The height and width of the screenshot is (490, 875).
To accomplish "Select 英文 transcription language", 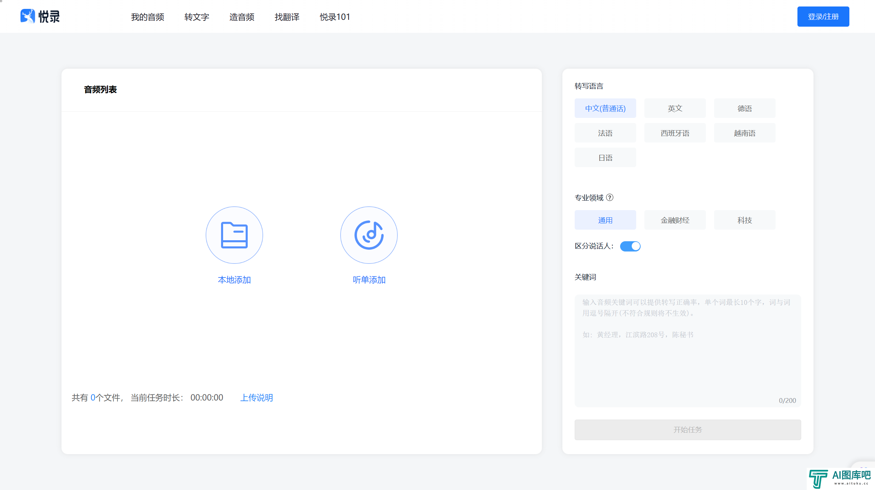I will tap(675, 108).
